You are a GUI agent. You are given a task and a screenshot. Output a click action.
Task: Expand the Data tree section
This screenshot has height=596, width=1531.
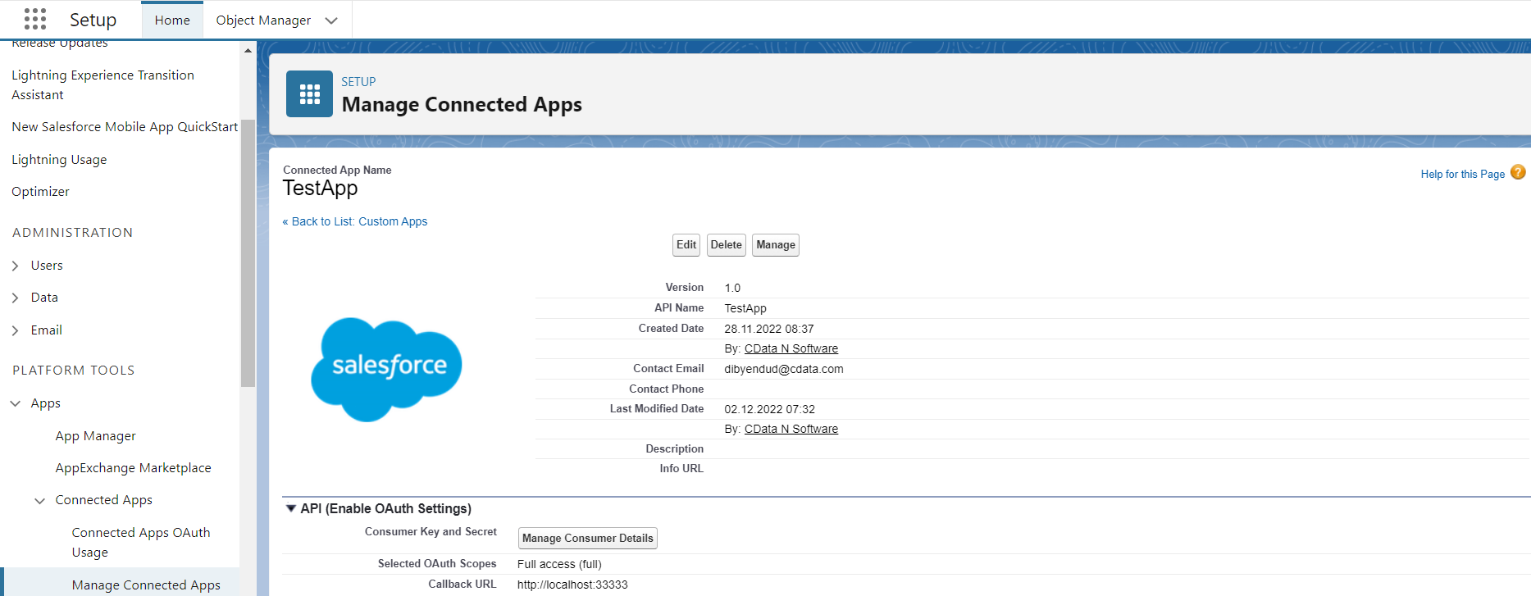[16, 298]
